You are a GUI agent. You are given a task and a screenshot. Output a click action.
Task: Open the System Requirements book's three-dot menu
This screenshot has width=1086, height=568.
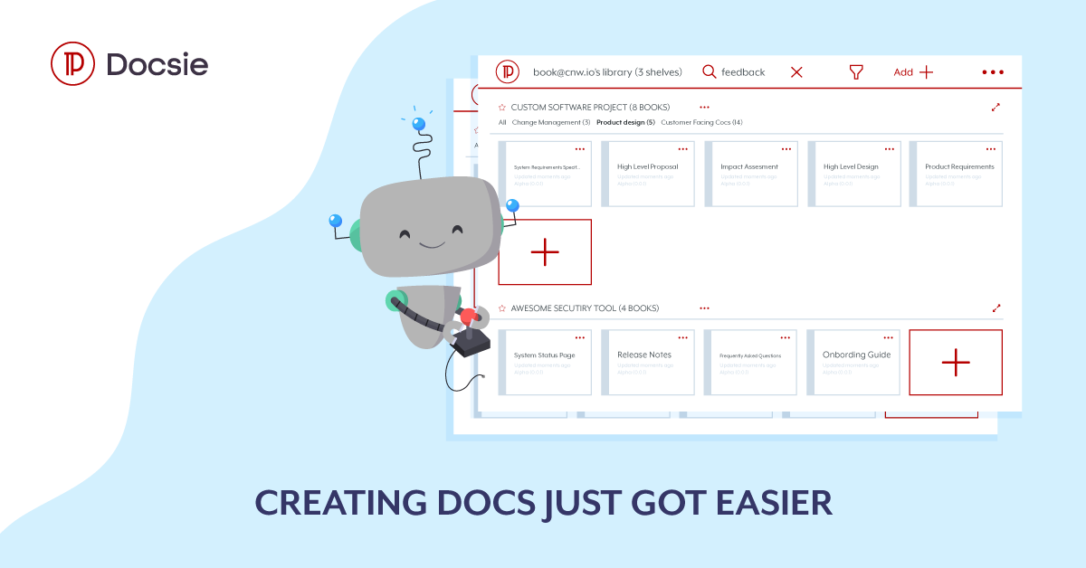point(580,148)
